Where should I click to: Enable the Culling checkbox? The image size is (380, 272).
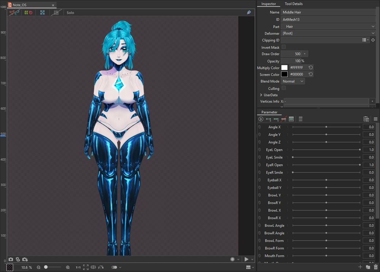tap(283, 88)
